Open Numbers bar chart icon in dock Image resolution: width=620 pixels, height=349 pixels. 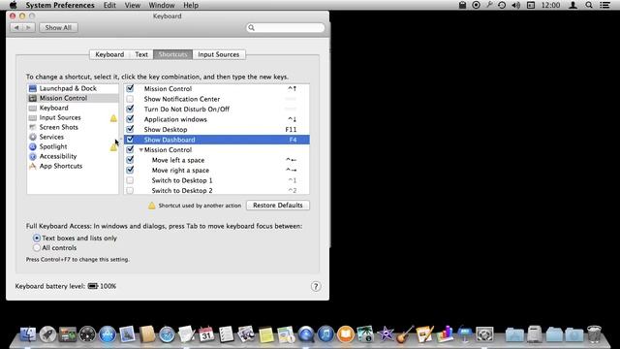coord(445,333)
